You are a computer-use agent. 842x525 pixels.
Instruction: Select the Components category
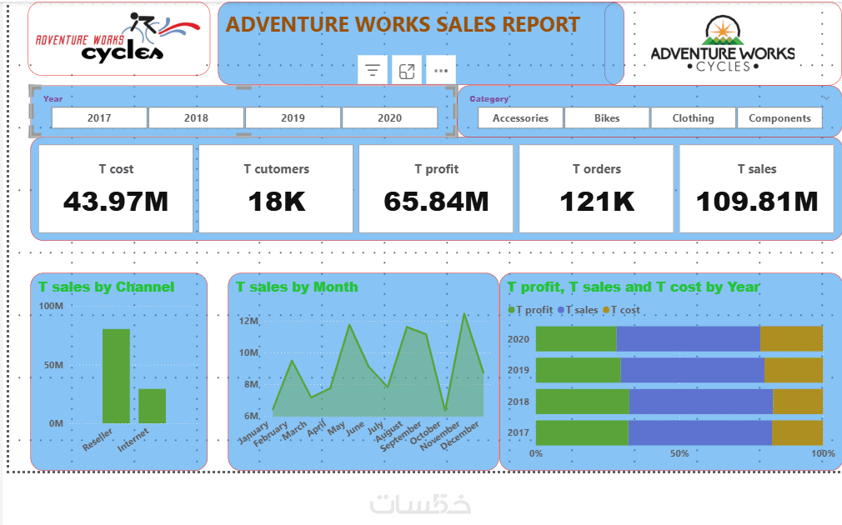pyautogui.click(x=779, y=118)
